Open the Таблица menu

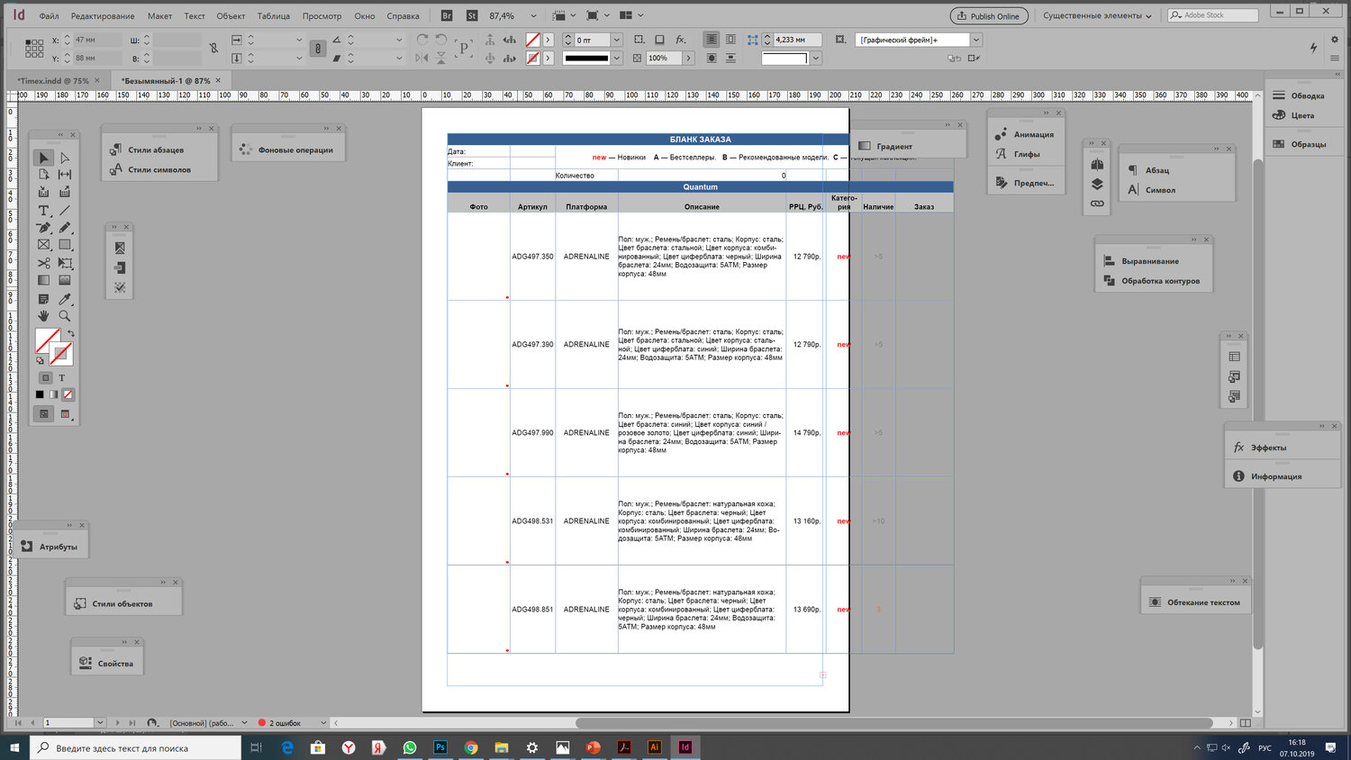click(273, 15)
